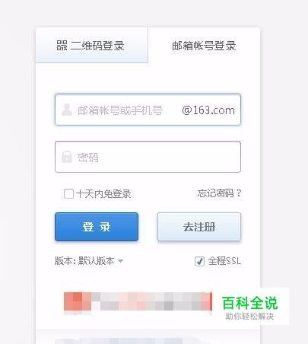This screenshot has height=344, width=308.
Task: Click the @163.com domain suffix
Action: tap(208, 110)
